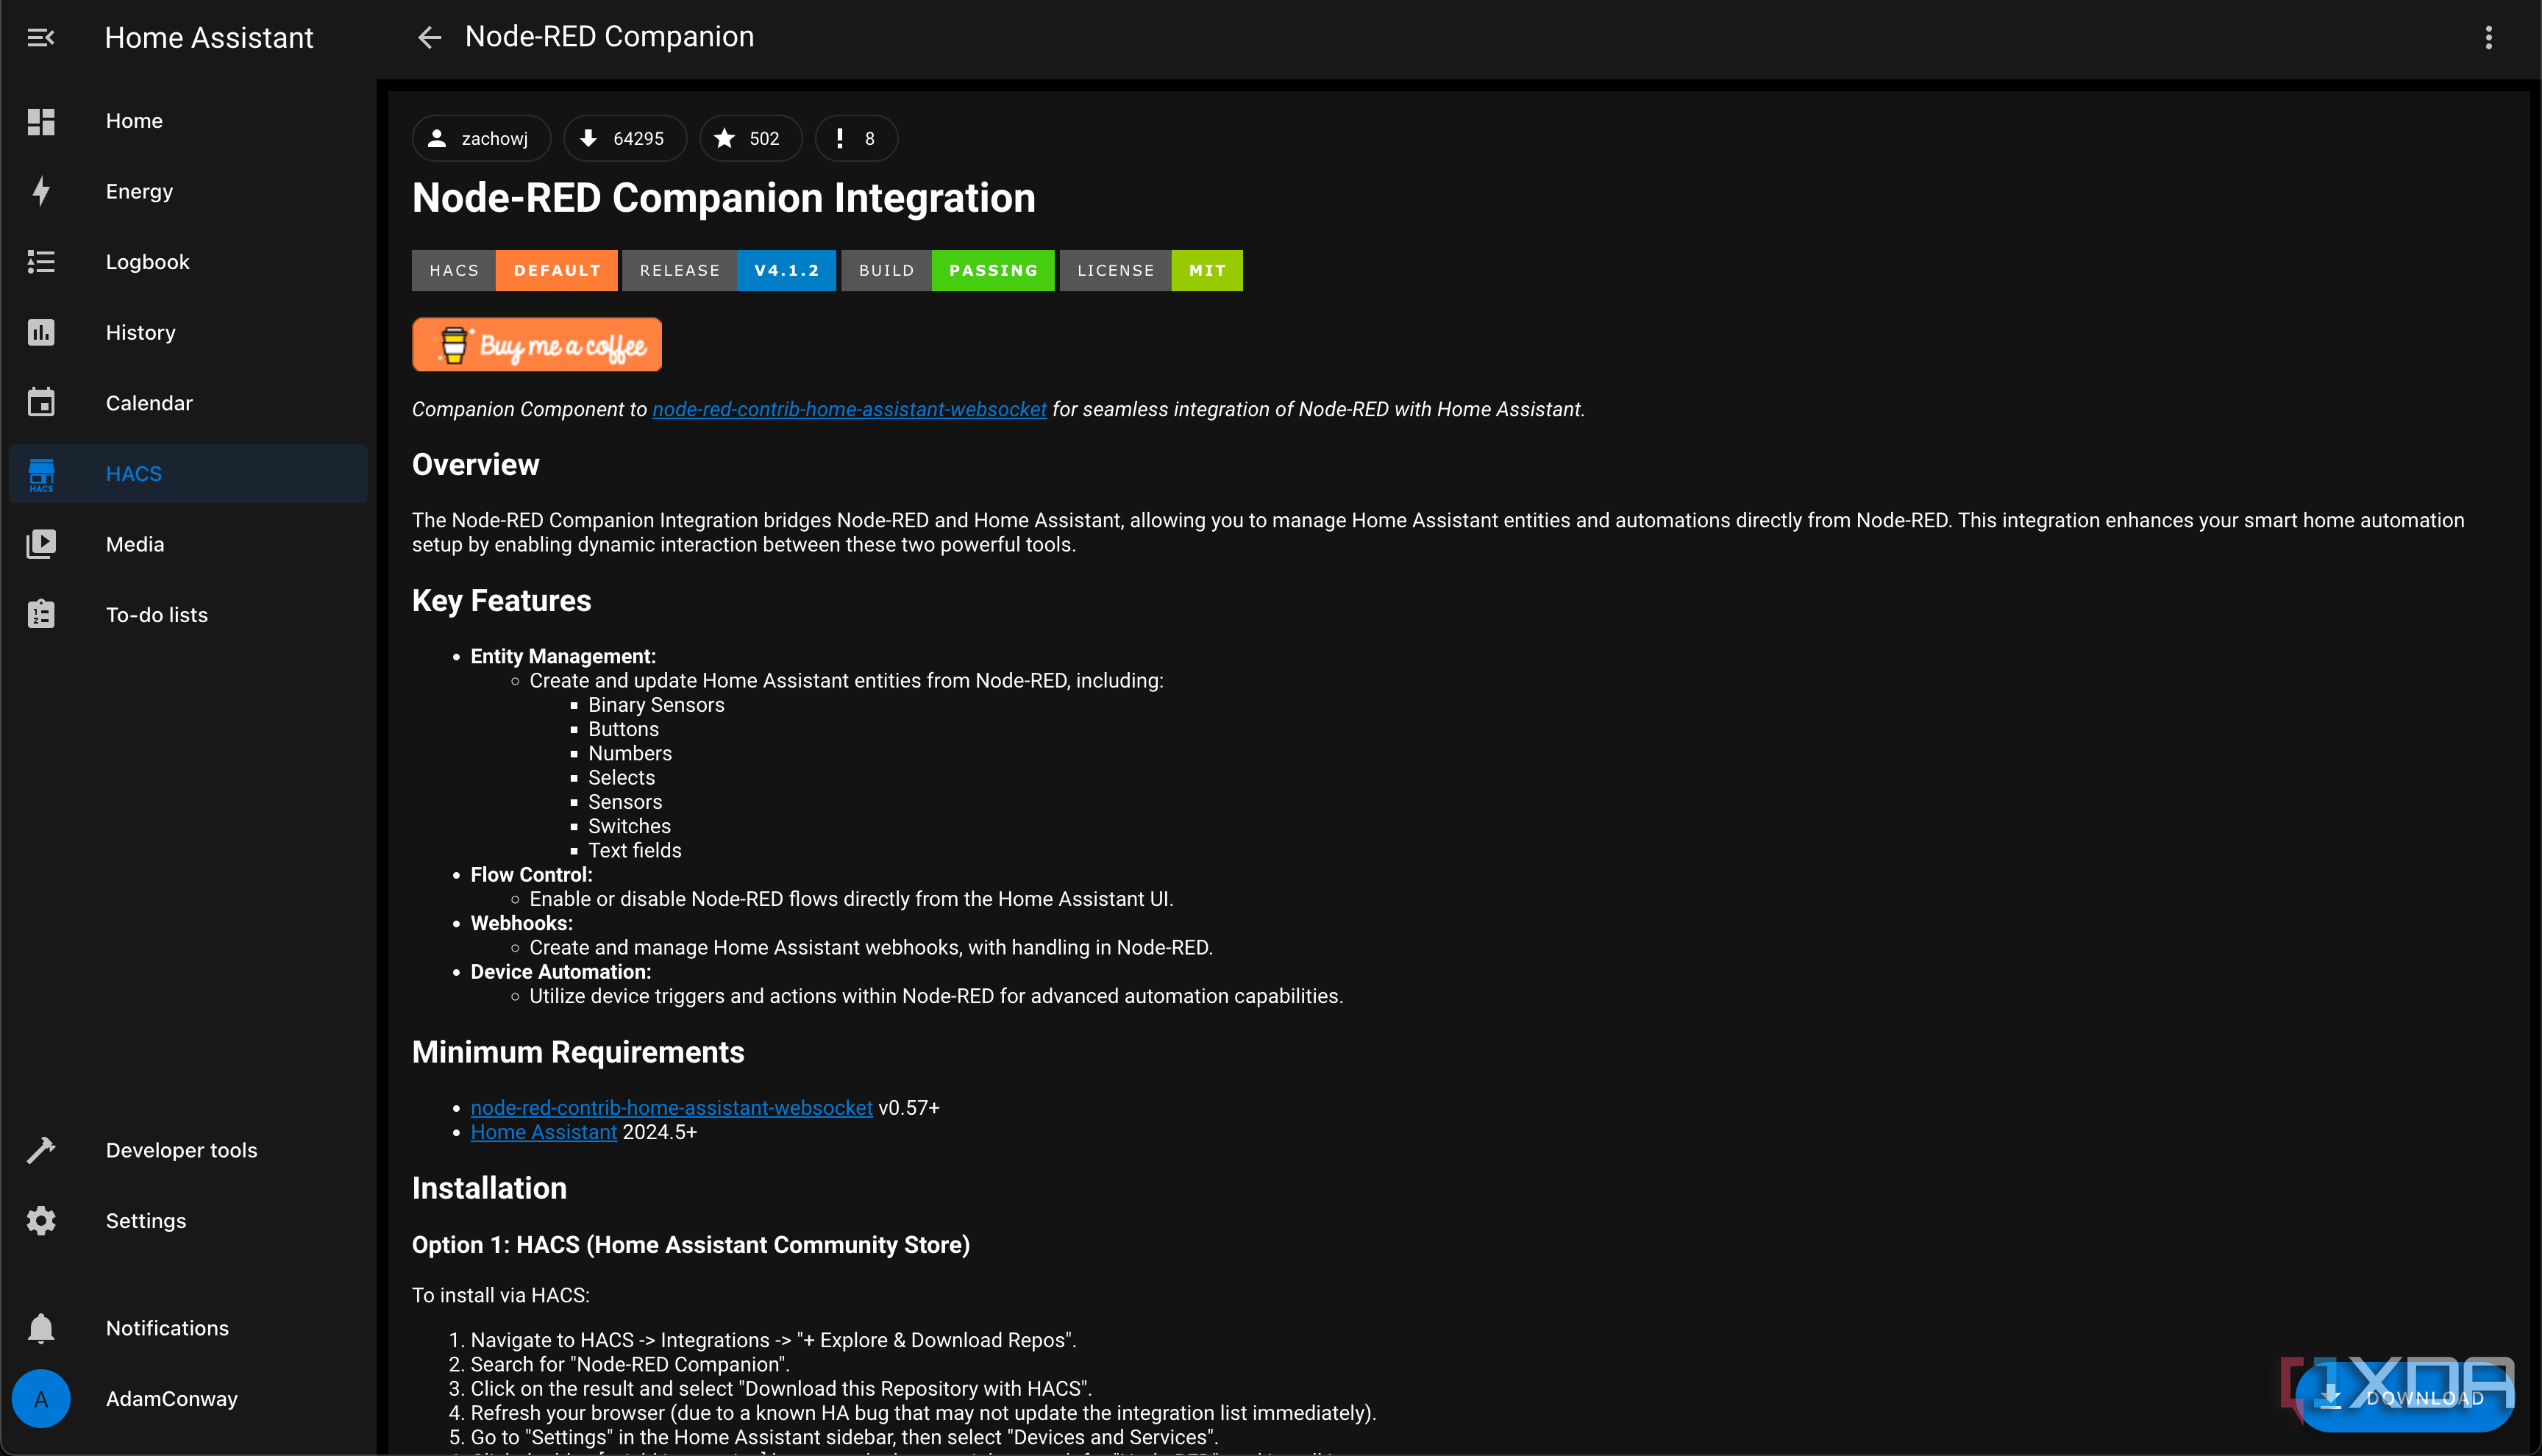Viewport: 2542px width, 1456px height.
Task: Click the HACS store icon
Action: point(41,474)
